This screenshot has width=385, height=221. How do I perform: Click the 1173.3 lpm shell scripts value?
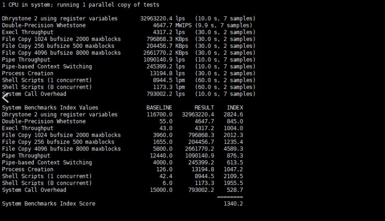point(169,87)
